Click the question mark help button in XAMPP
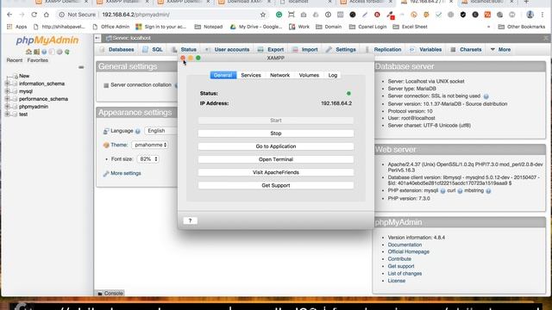This screenshot has width=552, height=310. click(190, 220)
